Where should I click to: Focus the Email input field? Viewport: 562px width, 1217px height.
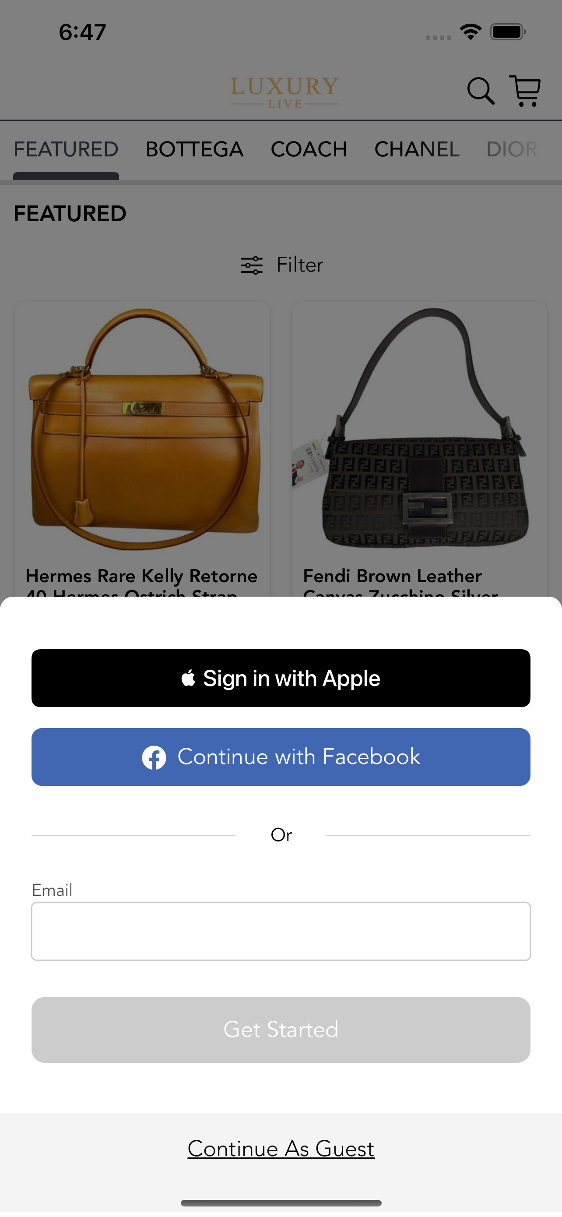281,932
